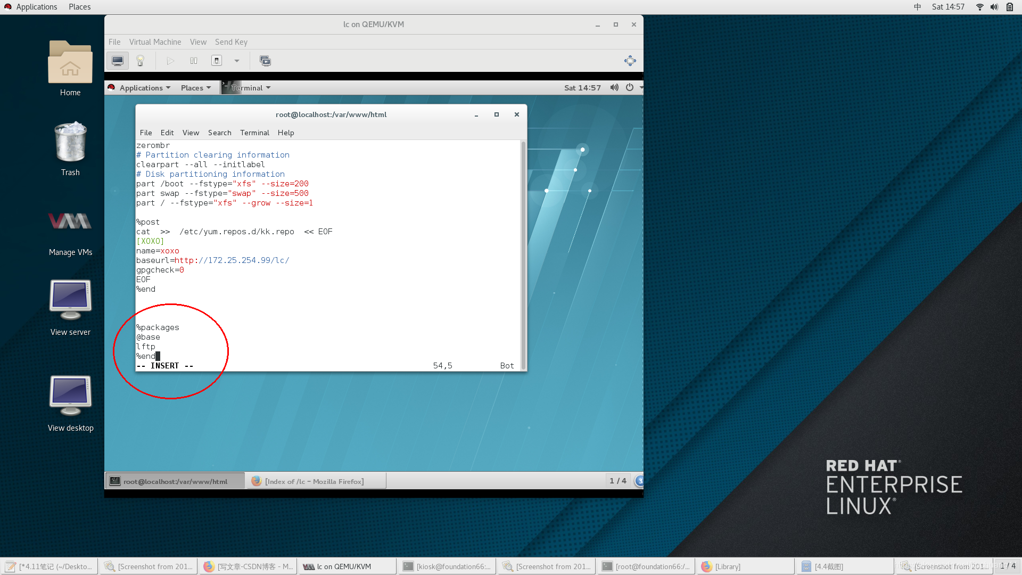Open the Trash desktop icon
The image size is (1022, 575).
tap(70, 149)
